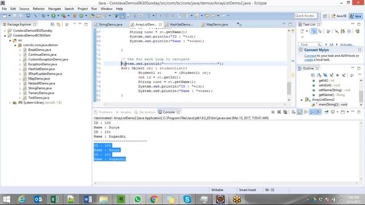Screen dimensions: 365x205
Task: Toggle Sort in Outline toolbar
Action: coord(319,75)
